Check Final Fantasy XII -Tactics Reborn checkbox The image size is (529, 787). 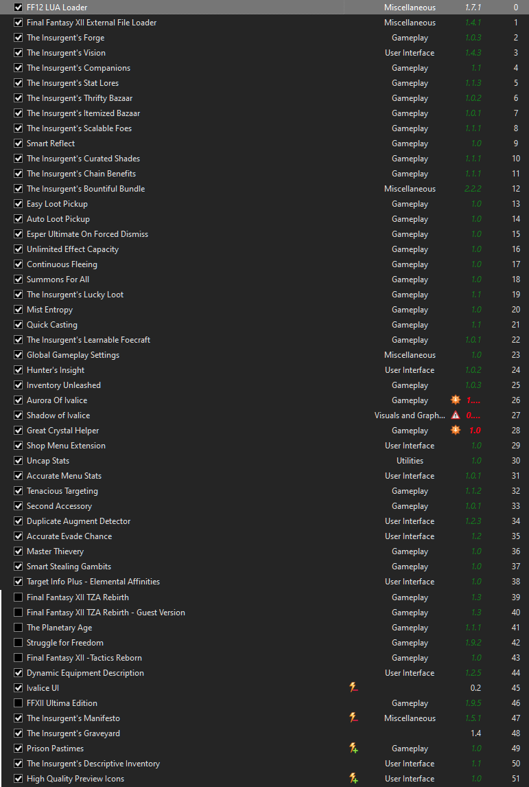[18, 657]
